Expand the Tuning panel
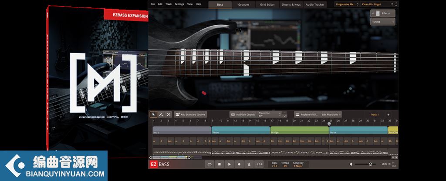This screenshot has height=181, width=446. (x=383, y=22)
